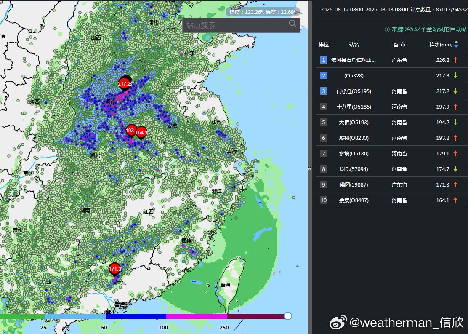Image resolution: width=468 pixels, height=334 pixels.
Task: Click the 广东省 cell in rank 9 row
Action: [x=399, y=184]
